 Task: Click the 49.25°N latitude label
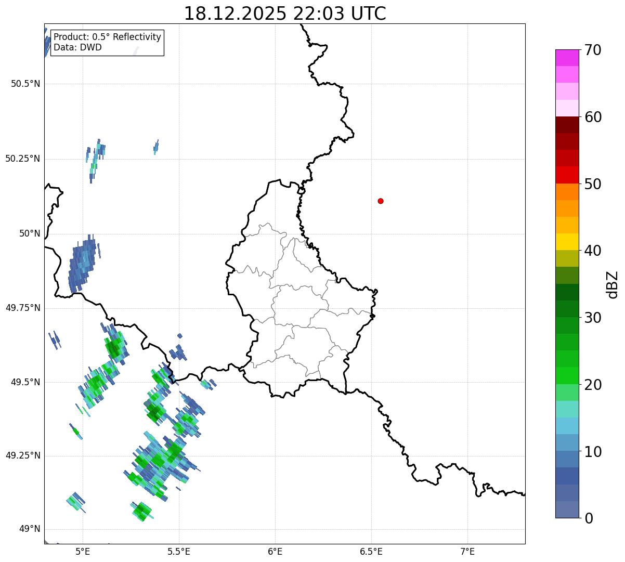tap(23, 455)
